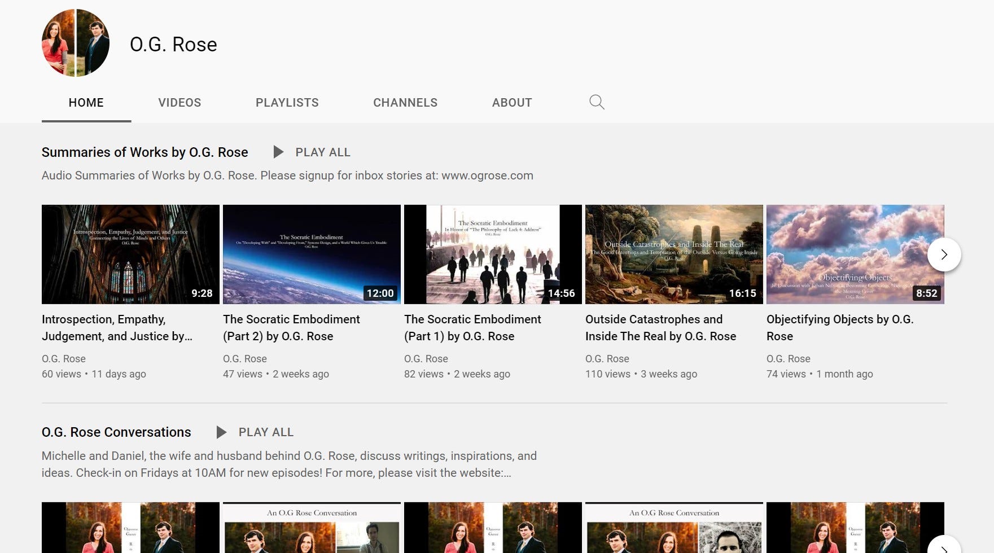This screenshot has height=553, width=994.
Task: Click '60 views • 11 days ago' text
Action: [x=94, y=374]
